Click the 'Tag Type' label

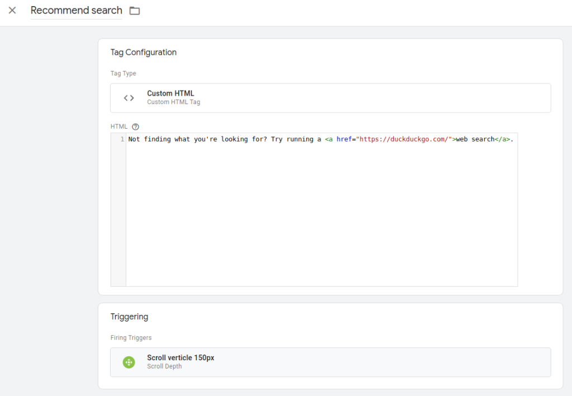(x=123, y=73)
